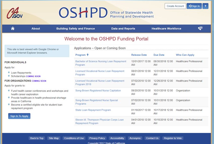Image resolution: width=214 pixels, height=144 pixels.
Task: Click release date 04/01/2018 12:00 AM cell
Action: click(x=141, y=121)
